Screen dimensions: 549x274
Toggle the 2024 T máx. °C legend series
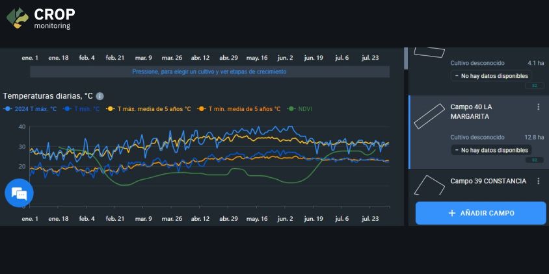tap(30, 109)
